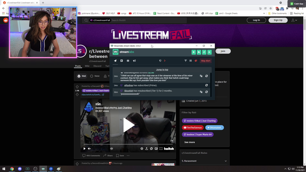Click the shield moderation icon in Streamlabs
Image resolution: width=306 pixels, height=172 pixels.
(x=160, y=61)
